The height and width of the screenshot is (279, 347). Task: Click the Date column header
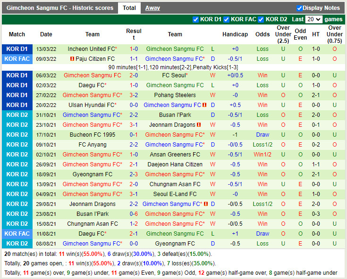[46, 34]
